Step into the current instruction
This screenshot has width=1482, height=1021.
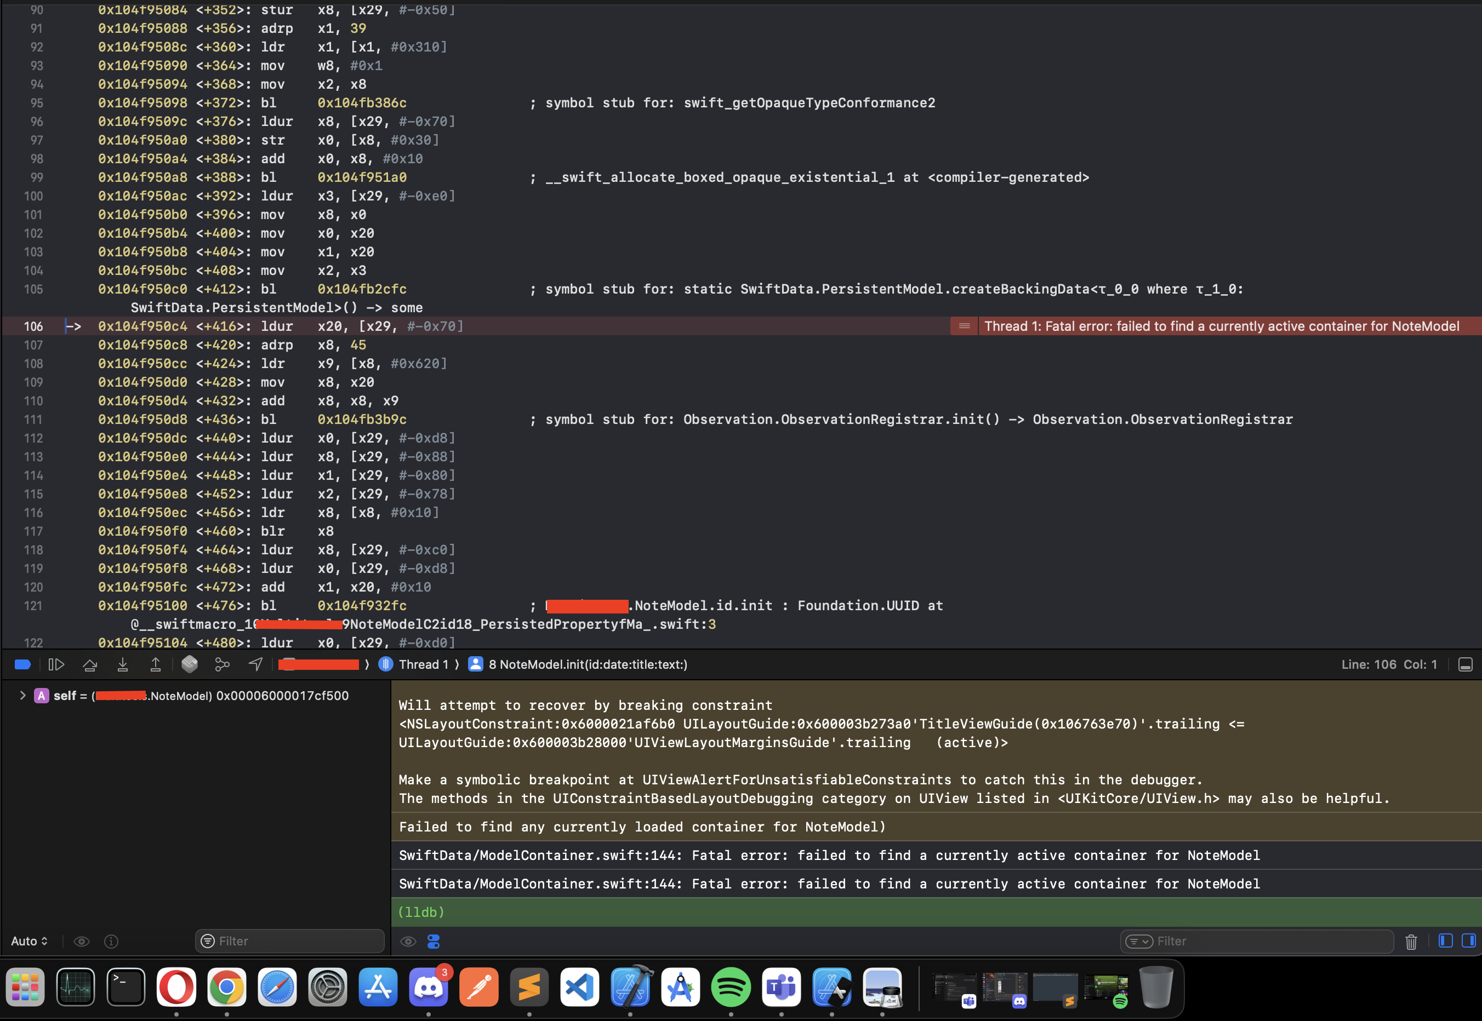click(122, 664)
